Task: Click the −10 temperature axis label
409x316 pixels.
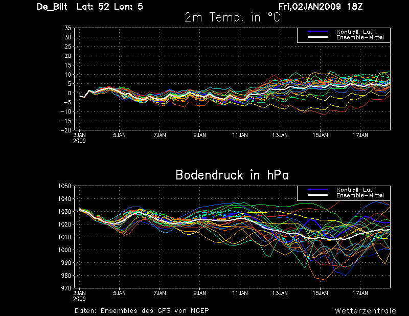Action: (x=66, y=111)
